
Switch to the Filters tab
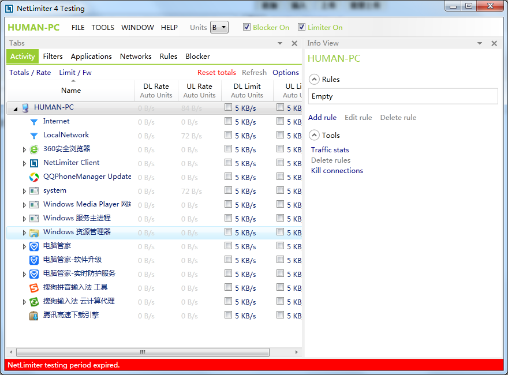[x=53, y=57]
